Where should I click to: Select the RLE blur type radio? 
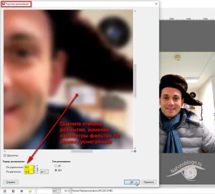coord(56,170)
